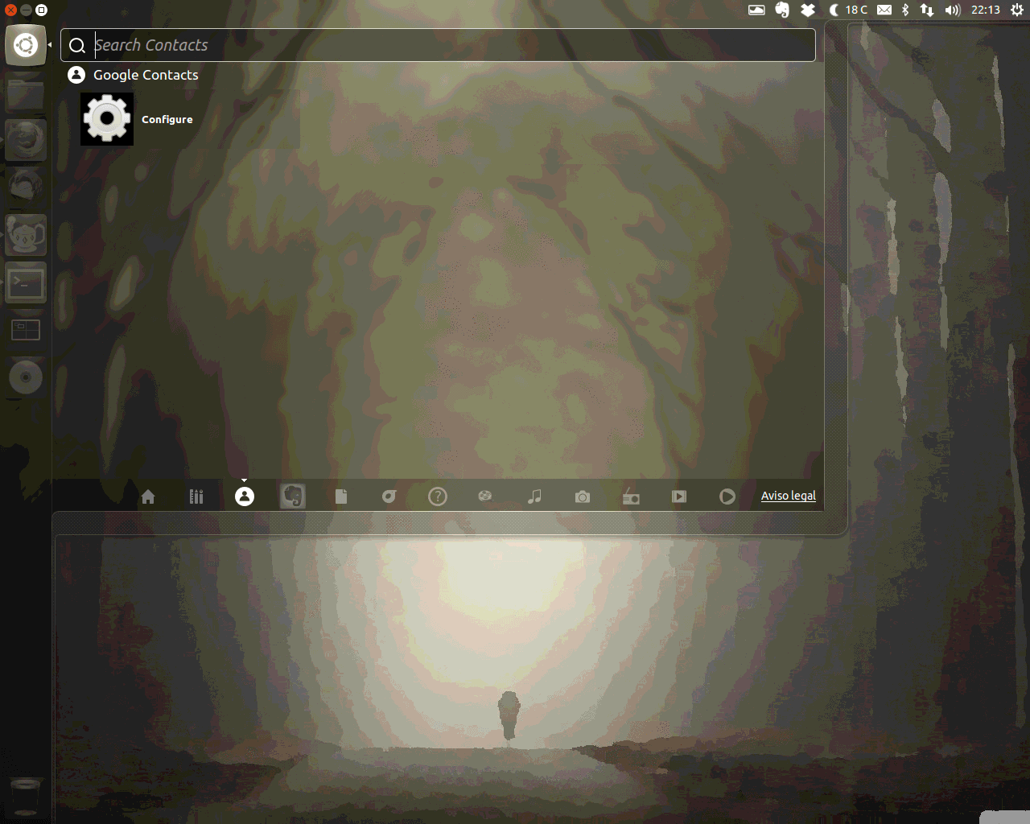The image size is (1030, 824).
Task: Open the Bluetooth indicator menu
Action: [x=905, y=10]
